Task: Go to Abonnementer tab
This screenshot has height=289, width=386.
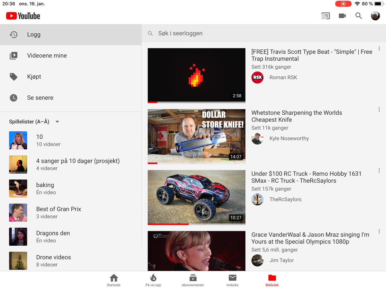Action: click(x=193, y=280)
